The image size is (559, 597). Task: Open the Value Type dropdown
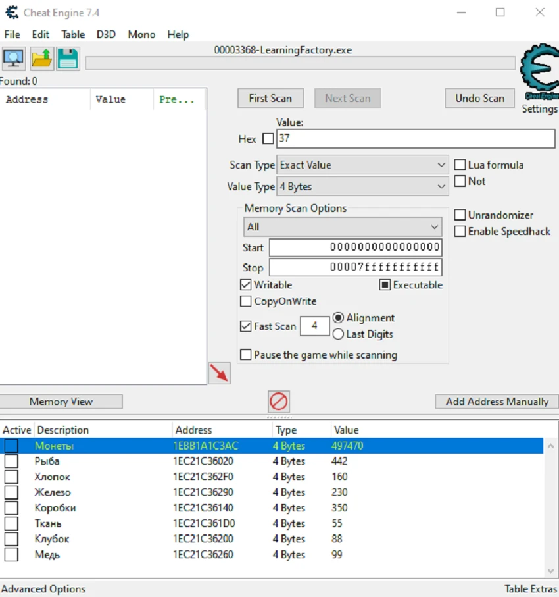pyautogui.click(x=362, y=186)
